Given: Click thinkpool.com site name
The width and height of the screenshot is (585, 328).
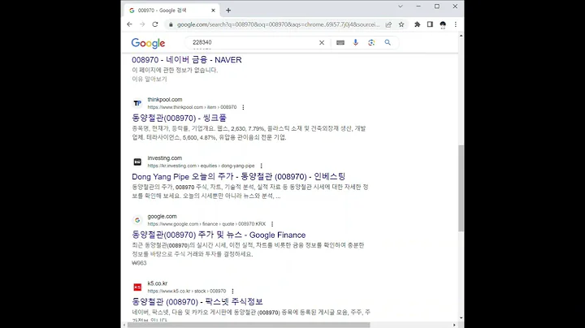Looking at the screenshot, I should 164,100.
